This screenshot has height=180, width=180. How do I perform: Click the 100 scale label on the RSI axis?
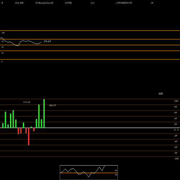click(3, 33)
